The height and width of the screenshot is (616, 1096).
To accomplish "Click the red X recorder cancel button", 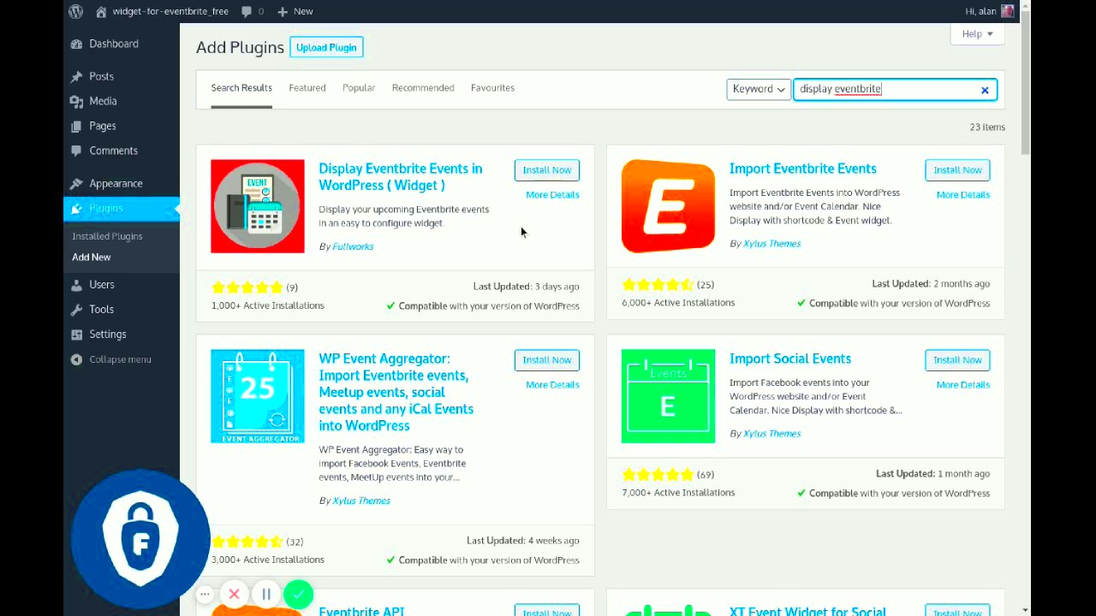I will pos(234,594).
